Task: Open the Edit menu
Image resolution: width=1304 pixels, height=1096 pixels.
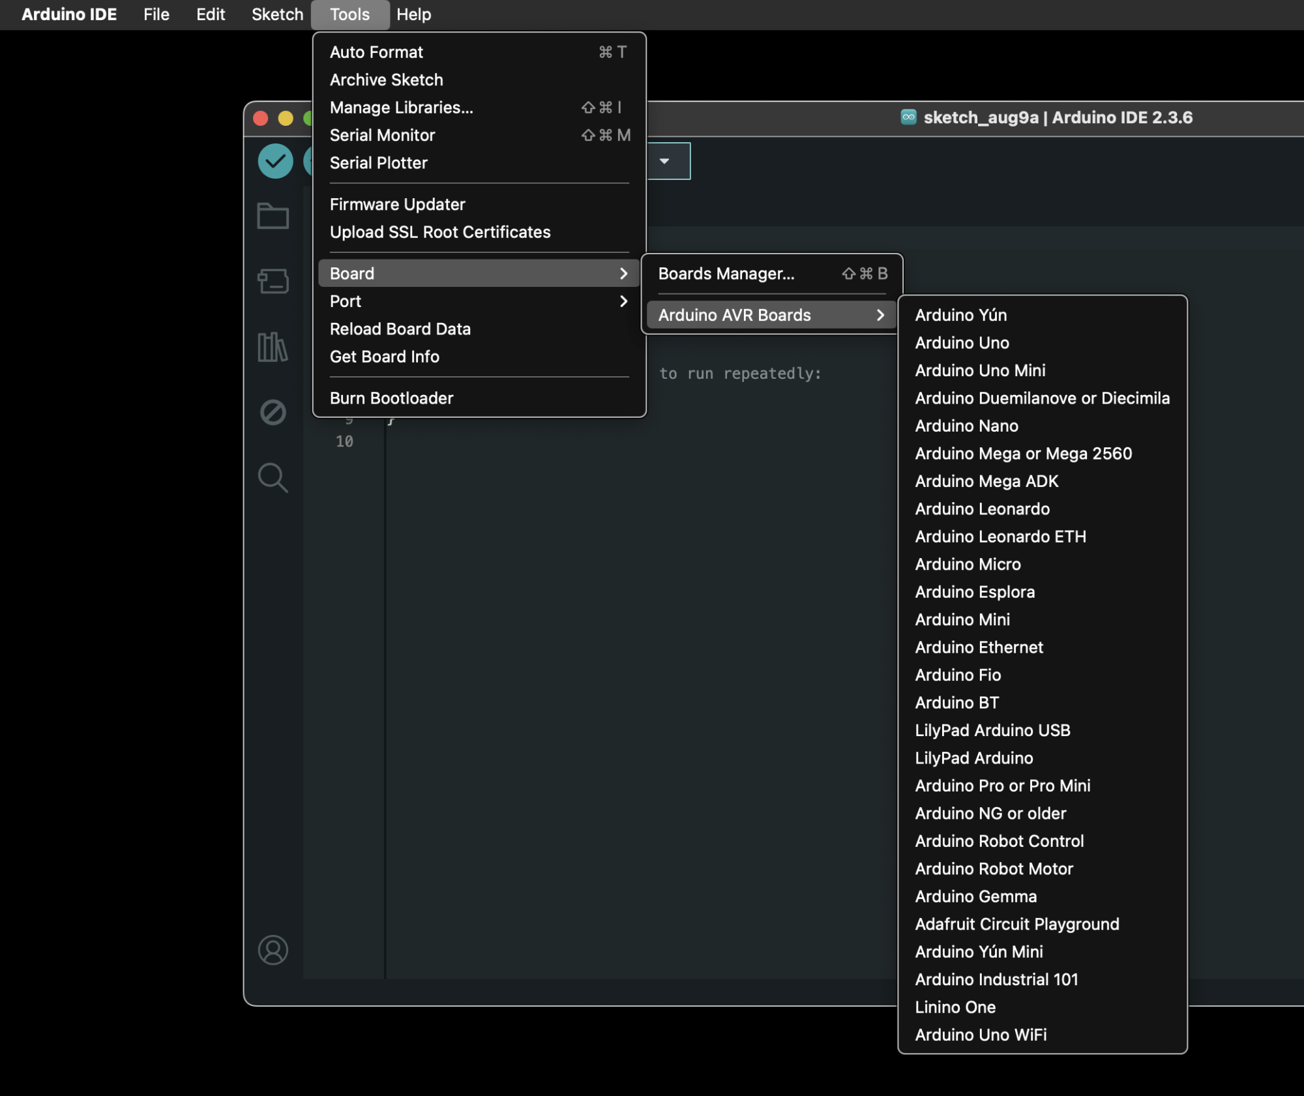Action: point(211,14)
